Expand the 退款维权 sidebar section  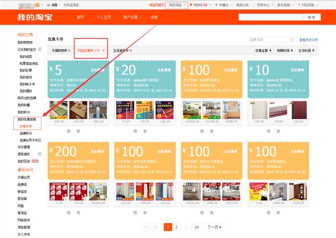point(40,154)
